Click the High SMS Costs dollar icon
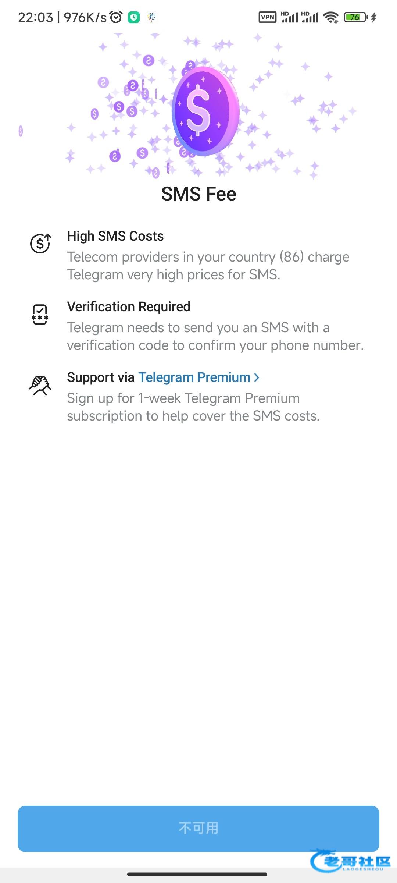The image size is (397, 883). [40, 244]
